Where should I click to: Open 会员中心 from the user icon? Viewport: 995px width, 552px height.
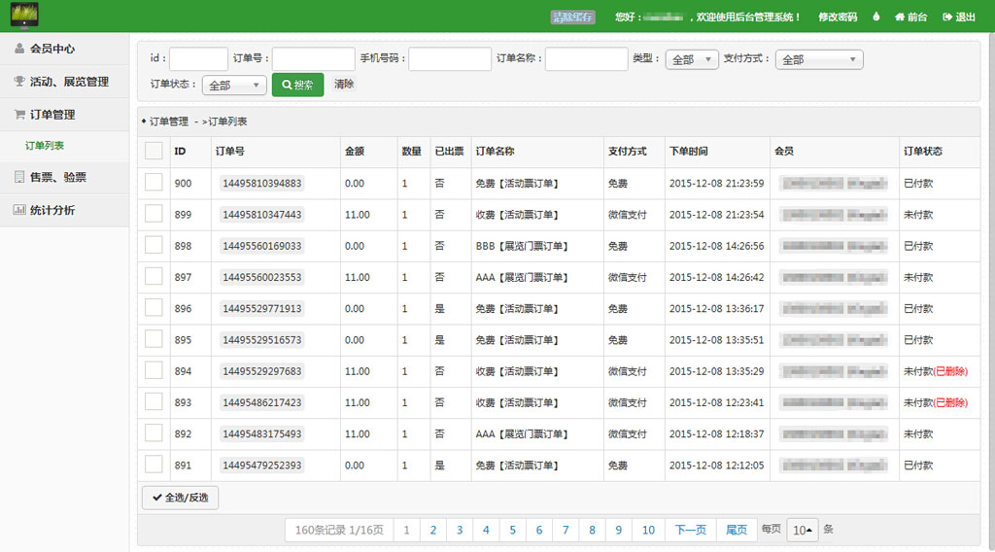point(20,49)
